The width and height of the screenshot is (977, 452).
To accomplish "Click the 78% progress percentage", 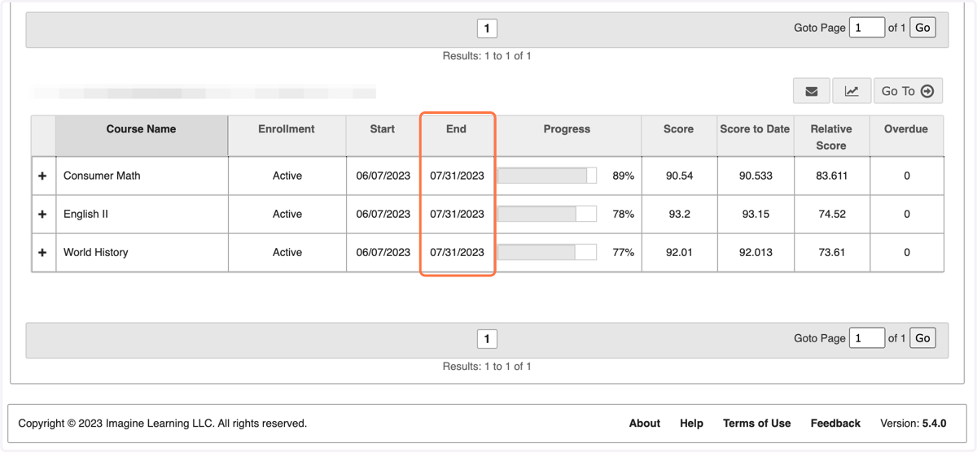I will point(623,214).
